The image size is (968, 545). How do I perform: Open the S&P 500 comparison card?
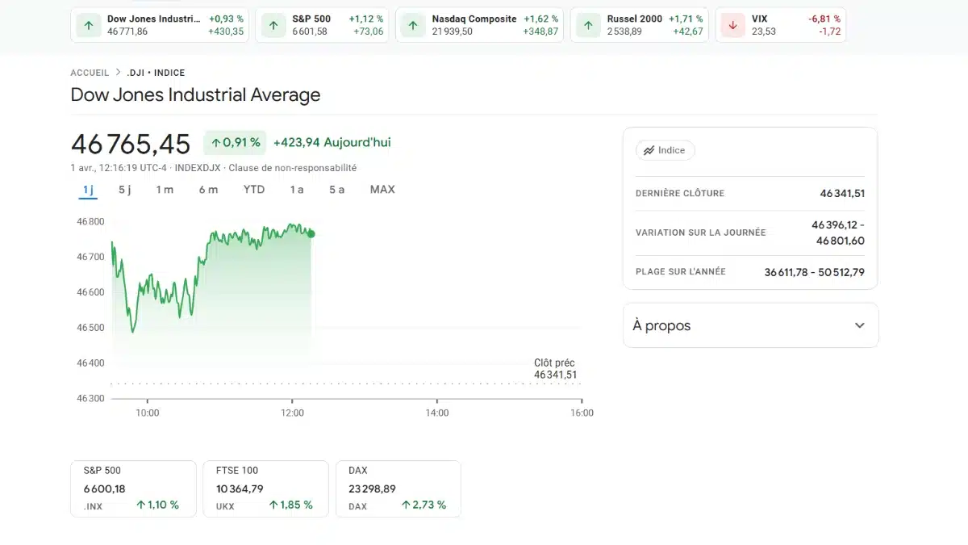click(x=133, y=488)
